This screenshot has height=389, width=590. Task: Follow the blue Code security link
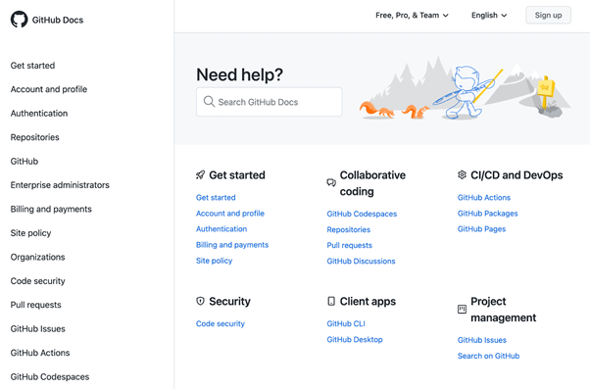pyautogui.click(x=221, y=323)
